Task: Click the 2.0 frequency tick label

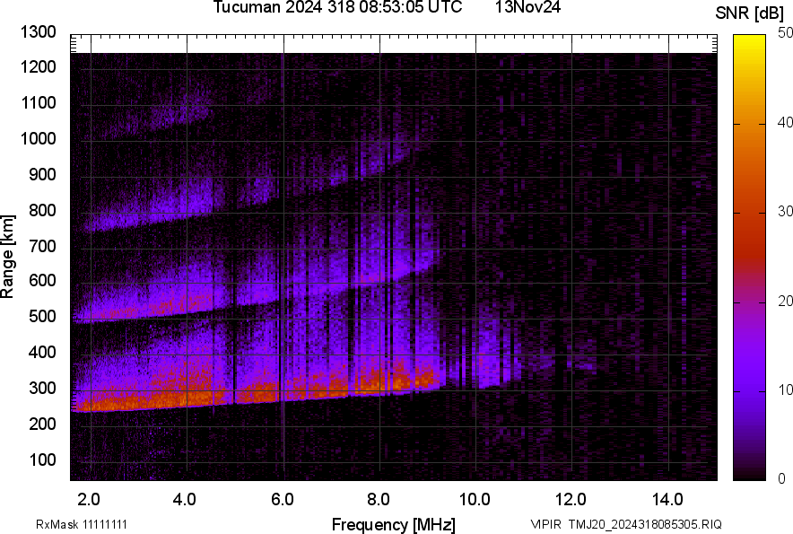Action: click(90, 499)
